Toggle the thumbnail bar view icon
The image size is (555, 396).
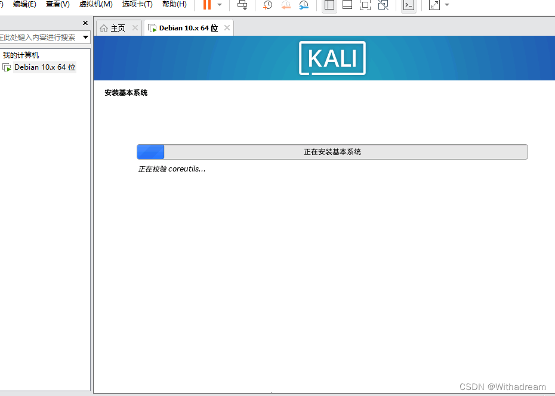coord(347,5)
